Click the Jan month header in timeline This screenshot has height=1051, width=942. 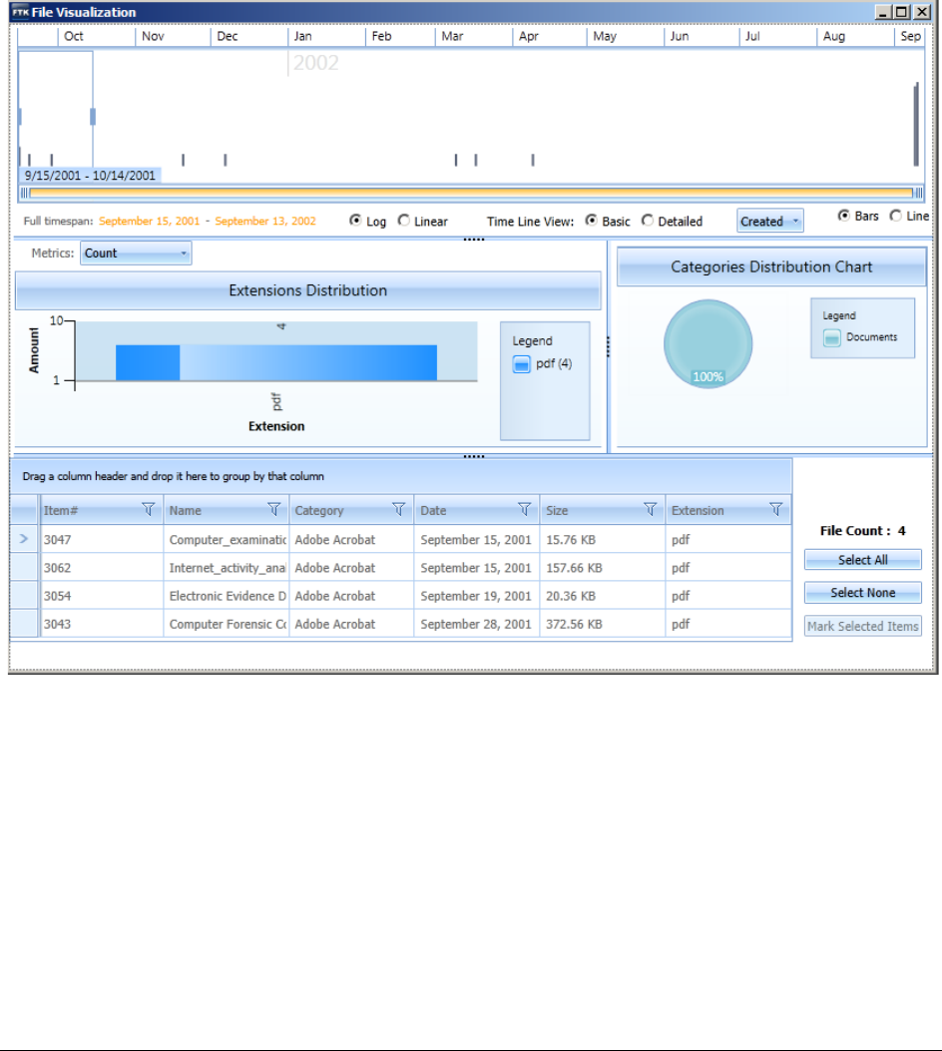[302, 36]
